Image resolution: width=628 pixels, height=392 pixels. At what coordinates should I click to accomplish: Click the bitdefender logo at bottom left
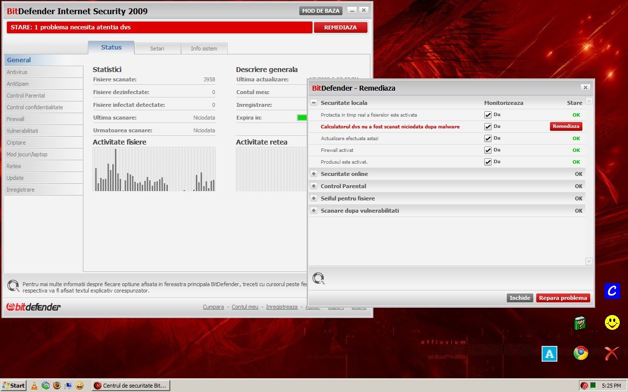[33, 307]
